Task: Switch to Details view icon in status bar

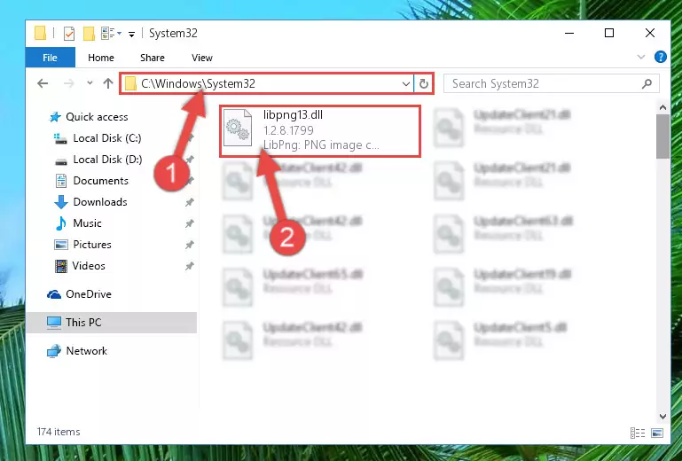Action: [637, 433]
